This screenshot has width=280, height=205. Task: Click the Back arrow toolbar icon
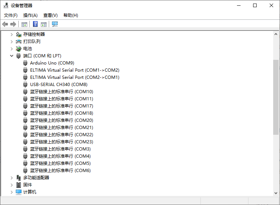[5, 24]
